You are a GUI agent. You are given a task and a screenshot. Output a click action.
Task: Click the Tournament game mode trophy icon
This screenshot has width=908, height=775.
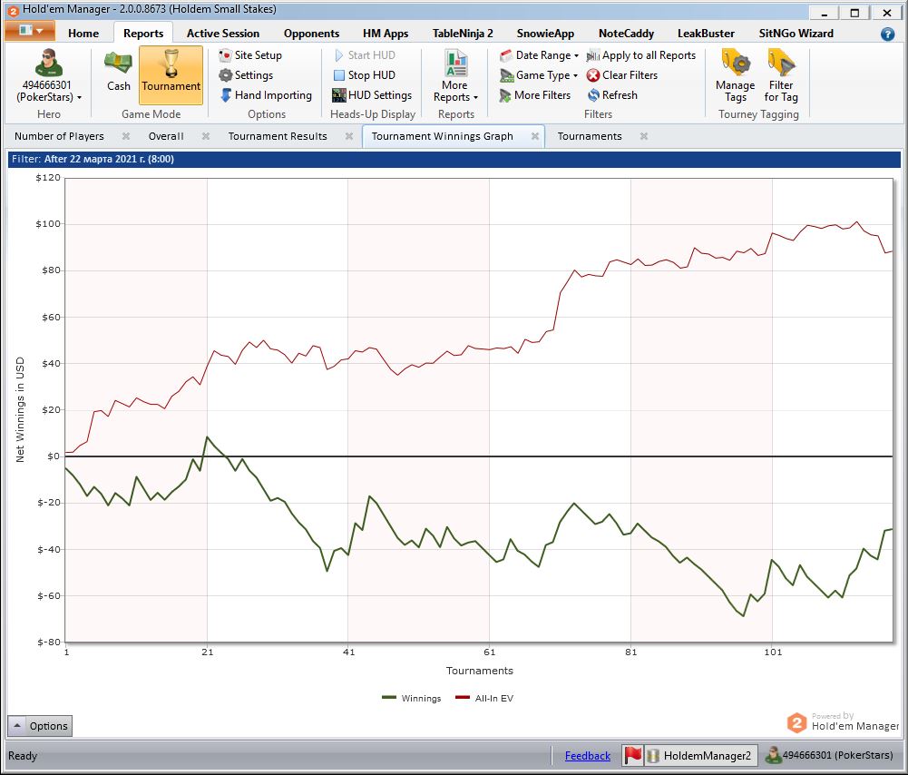(171, 65)
